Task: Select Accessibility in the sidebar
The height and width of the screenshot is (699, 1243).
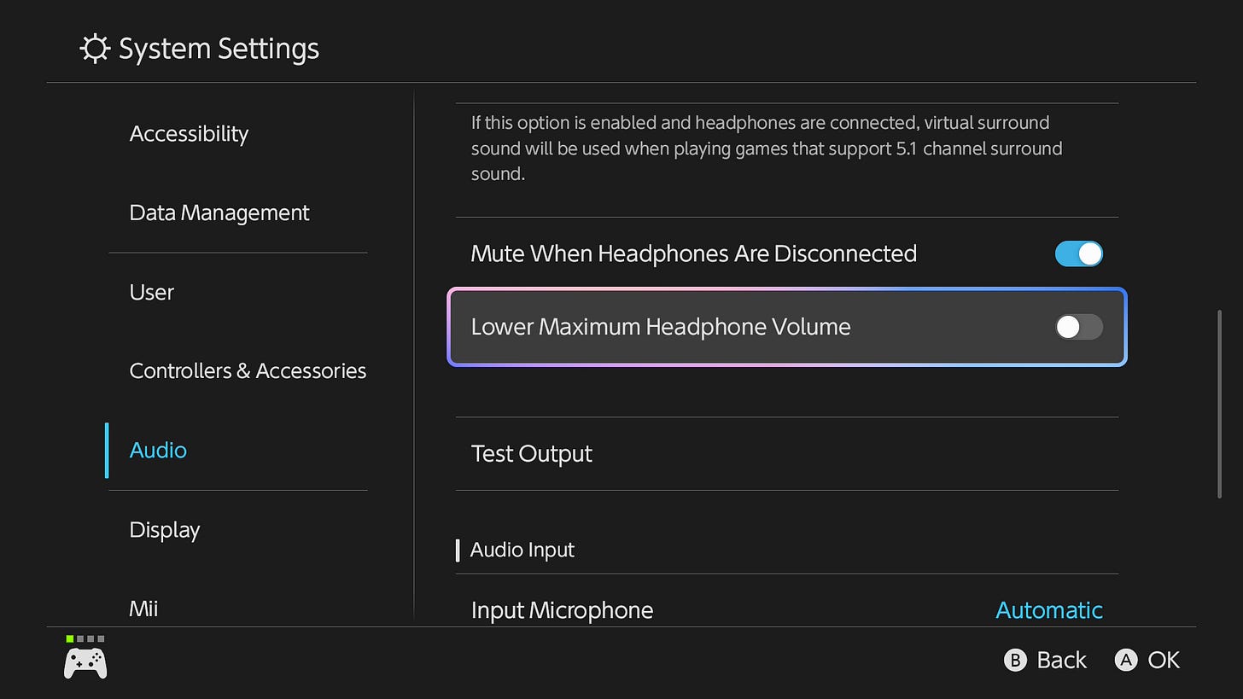Action: 189,133
